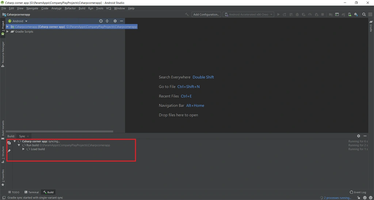
Task: Open the SDK Manager icon
Action: (356, 15)
